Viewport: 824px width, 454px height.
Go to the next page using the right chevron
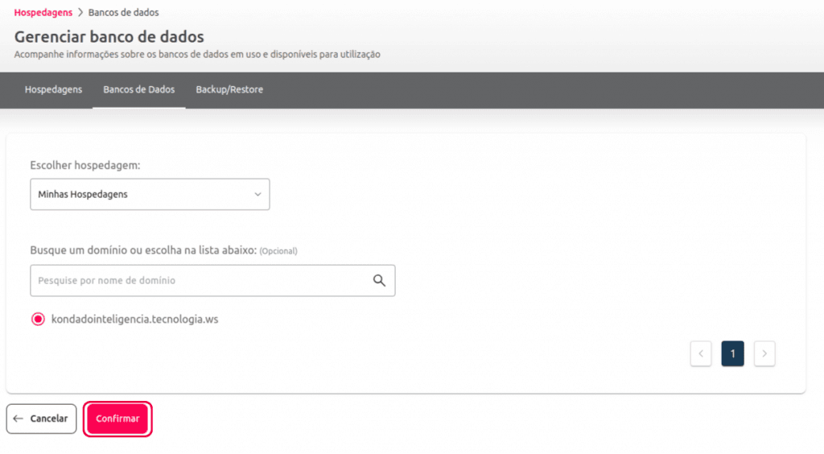(764, 353)
